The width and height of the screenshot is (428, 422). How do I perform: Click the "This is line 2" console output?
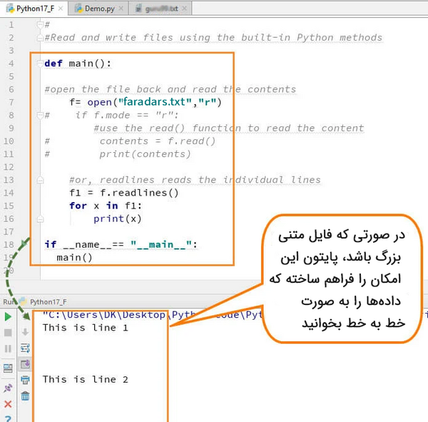pyautogui.click(x=86, y=379)
